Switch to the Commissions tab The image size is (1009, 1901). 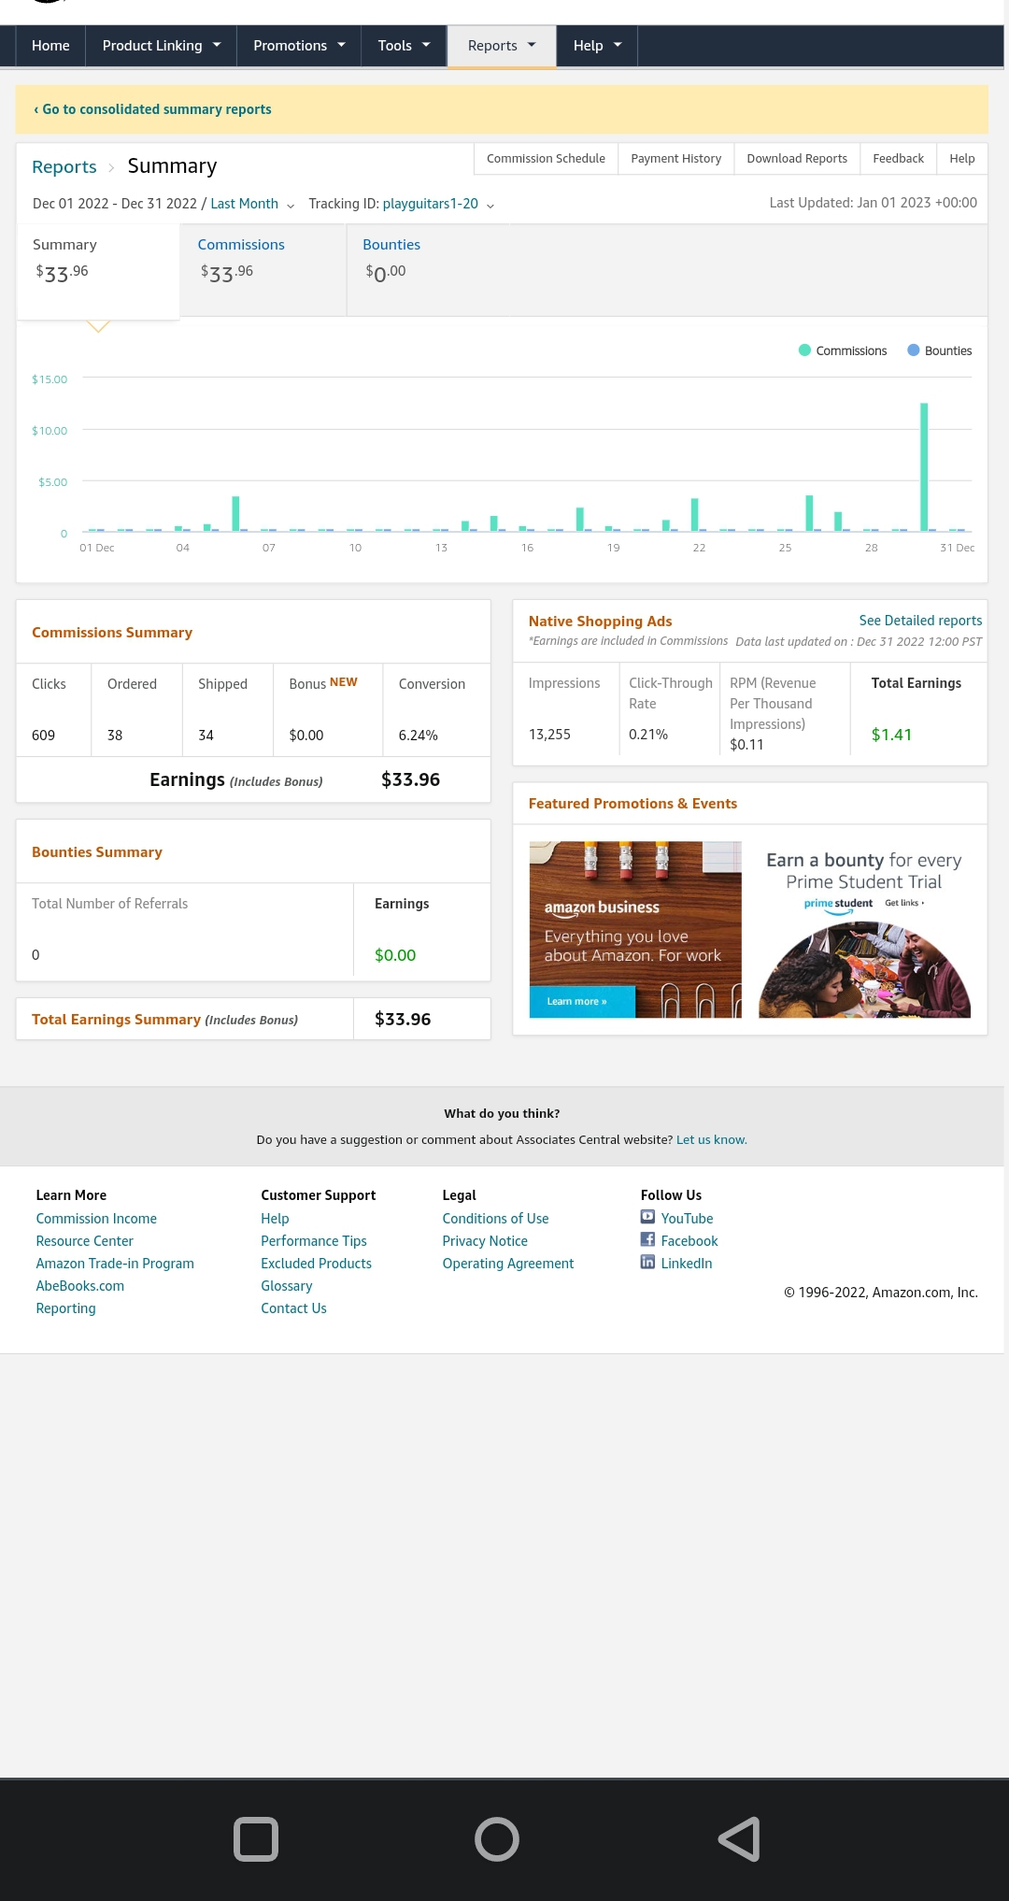pyautogui.click(x=263, y=271)
